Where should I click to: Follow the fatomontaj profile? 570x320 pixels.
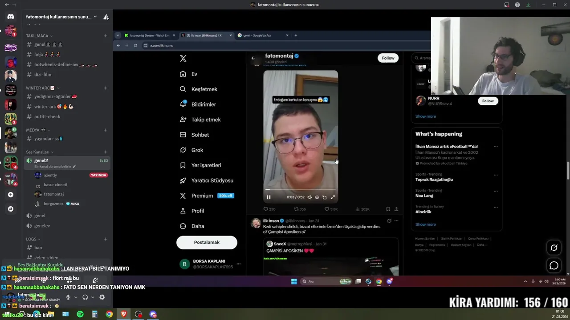tap(388, 58)
